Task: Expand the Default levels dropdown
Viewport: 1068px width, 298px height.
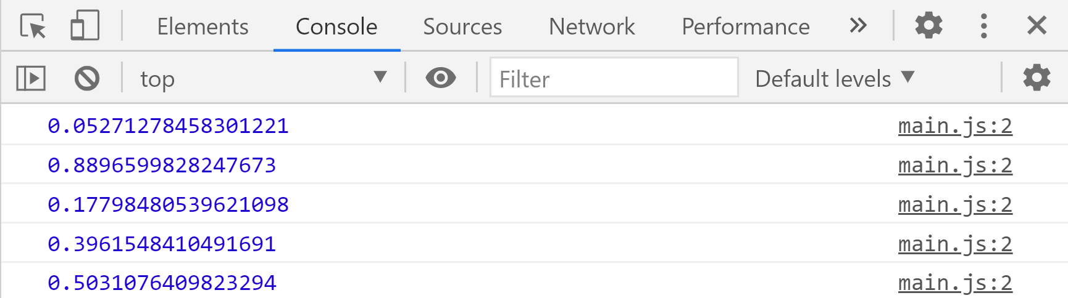Action: [834, 79]
